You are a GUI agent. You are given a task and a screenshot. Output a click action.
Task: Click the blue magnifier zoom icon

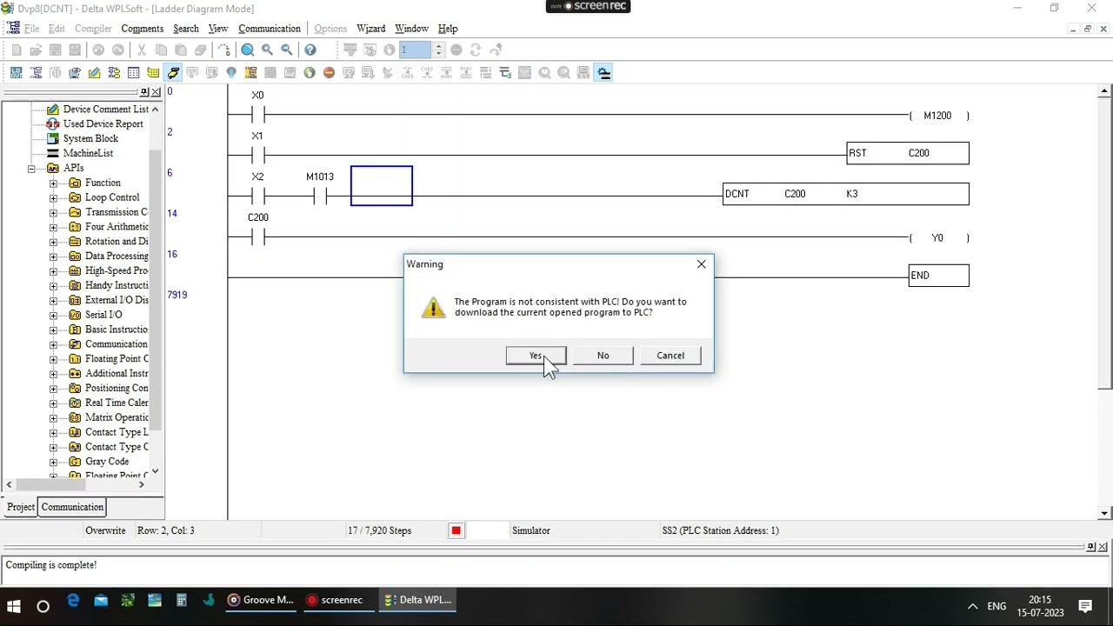click(x=248, y=50)
